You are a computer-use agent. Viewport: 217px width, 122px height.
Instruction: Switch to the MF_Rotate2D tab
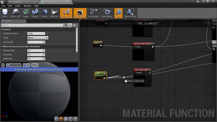click(56, 2)
